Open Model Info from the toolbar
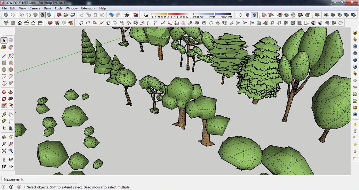Viewport: 359px width, 190px height. 136,14
